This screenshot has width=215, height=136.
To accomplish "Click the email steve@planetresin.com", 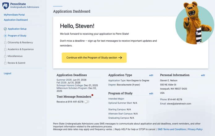I will pos(179,104).
